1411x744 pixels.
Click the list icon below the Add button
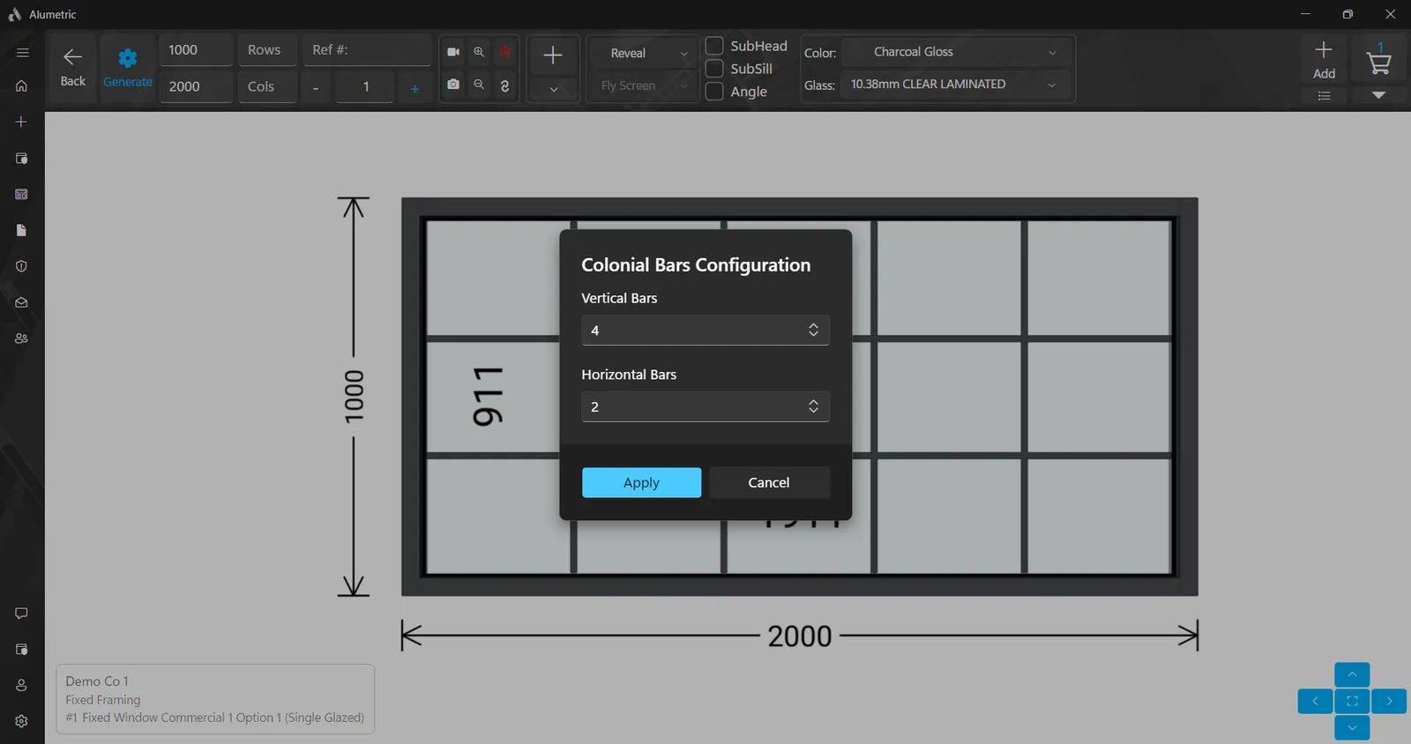pyautogui.click(x=1324, y=95)
